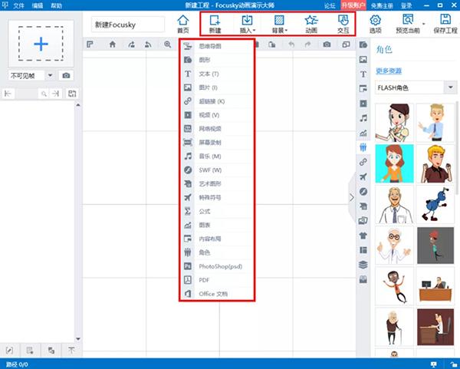Click the 更多资源 link
460x369 pixels.
pyautogui.click(x=389, y=71)
